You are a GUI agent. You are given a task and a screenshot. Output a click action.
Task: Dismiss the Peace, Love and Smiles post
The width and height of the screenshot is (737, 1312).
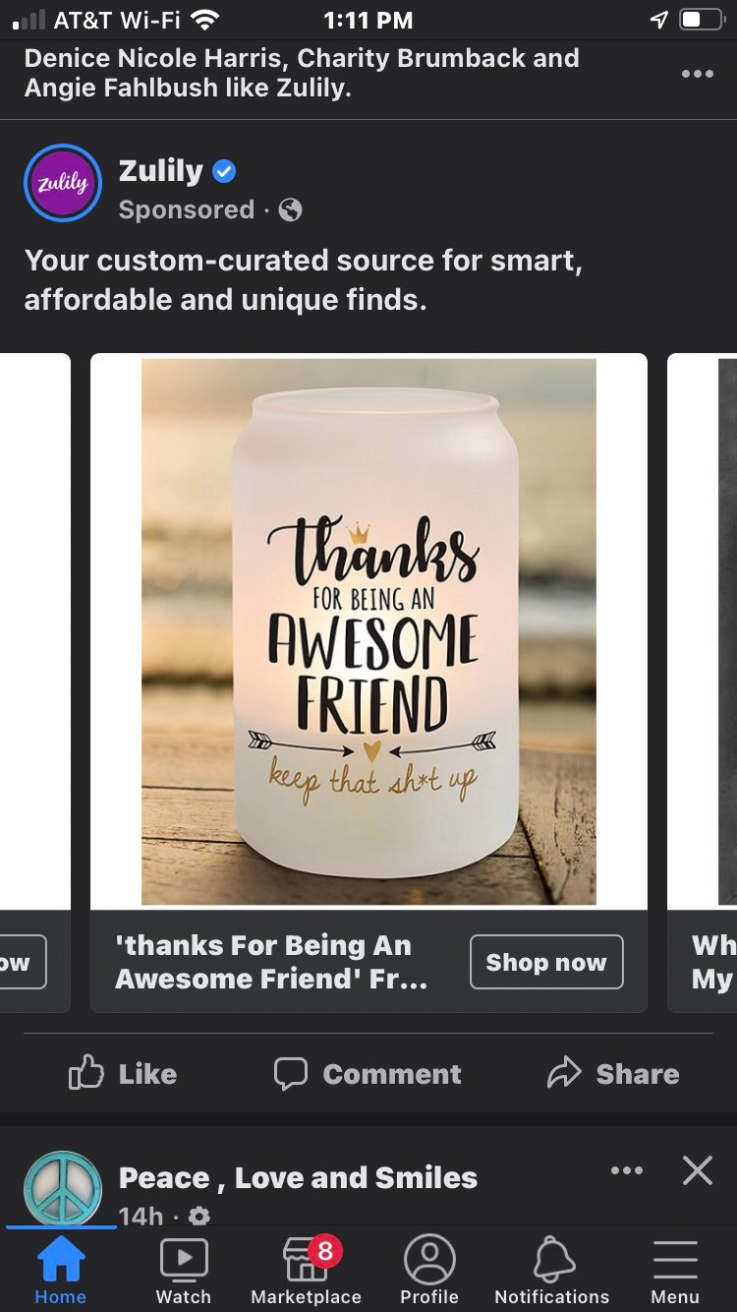click(697, 1170)
